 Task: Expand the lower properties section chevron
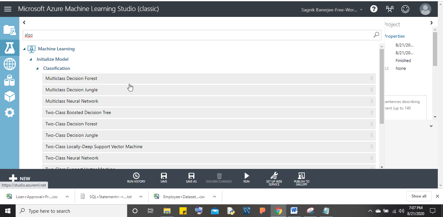point(431,126)
